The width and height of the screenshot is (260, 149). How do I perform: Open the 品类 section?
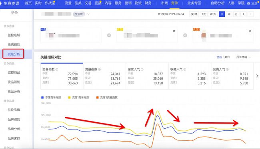(x=78, y=3)
